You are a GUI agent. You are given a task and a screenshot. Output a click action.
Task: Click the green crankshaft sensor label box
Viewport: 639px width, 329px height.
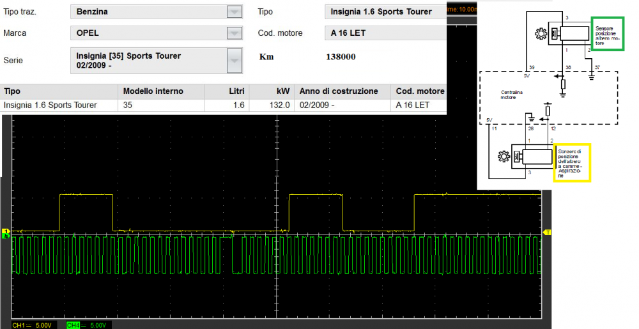click(607, 34)
